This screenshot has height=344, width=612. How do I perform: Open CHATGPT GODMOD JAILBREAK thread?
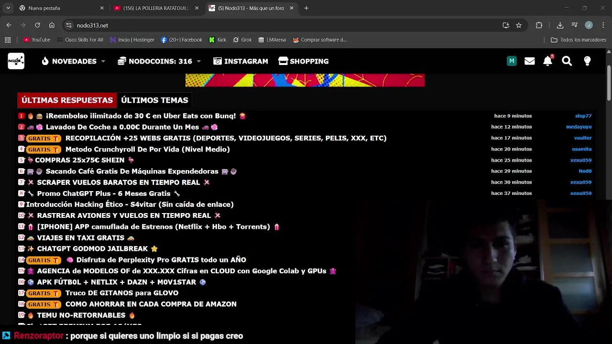coord(92,249)
